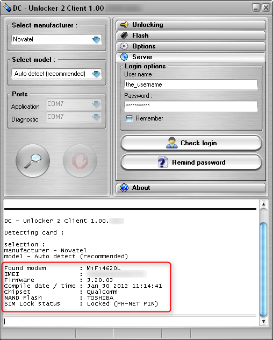
Task: Expand the Unlocking section
Action: 191,25
